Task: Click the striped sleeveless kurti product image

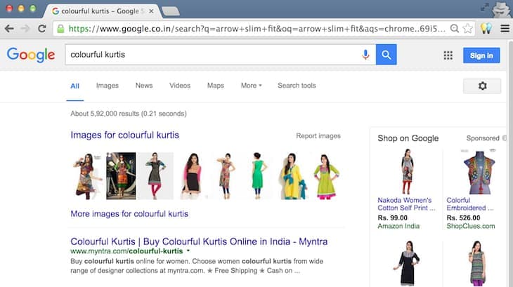Action: [x=477, y=263]
